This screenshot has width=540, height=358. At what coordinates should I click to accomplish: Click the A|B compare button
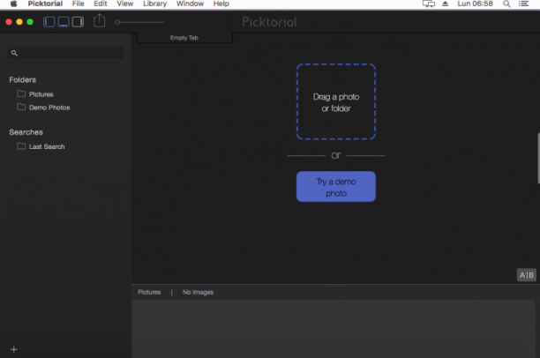(x=526, y=275)
